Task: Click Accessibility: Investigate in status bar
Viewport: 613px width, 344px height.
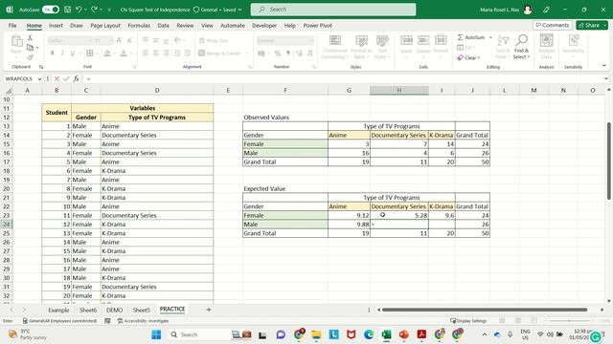Action: [143, 321]
